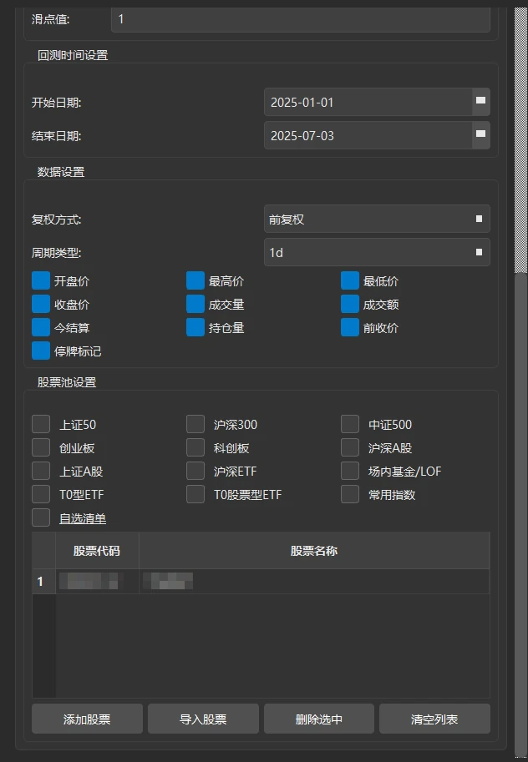Click the 股票名称 column header
This screenshot has width=528, height=762.
[x=314, y=551]
